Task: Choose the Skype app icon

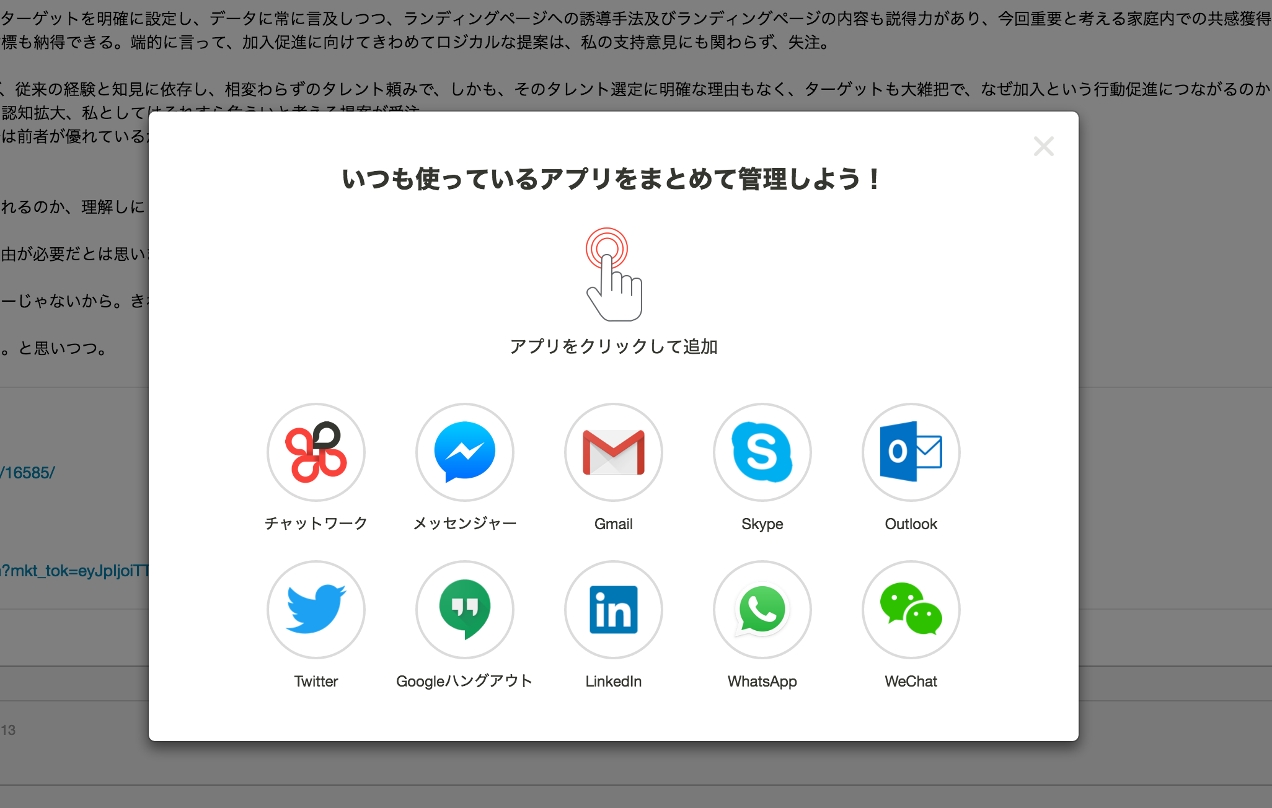Action: tap(762, 452)
